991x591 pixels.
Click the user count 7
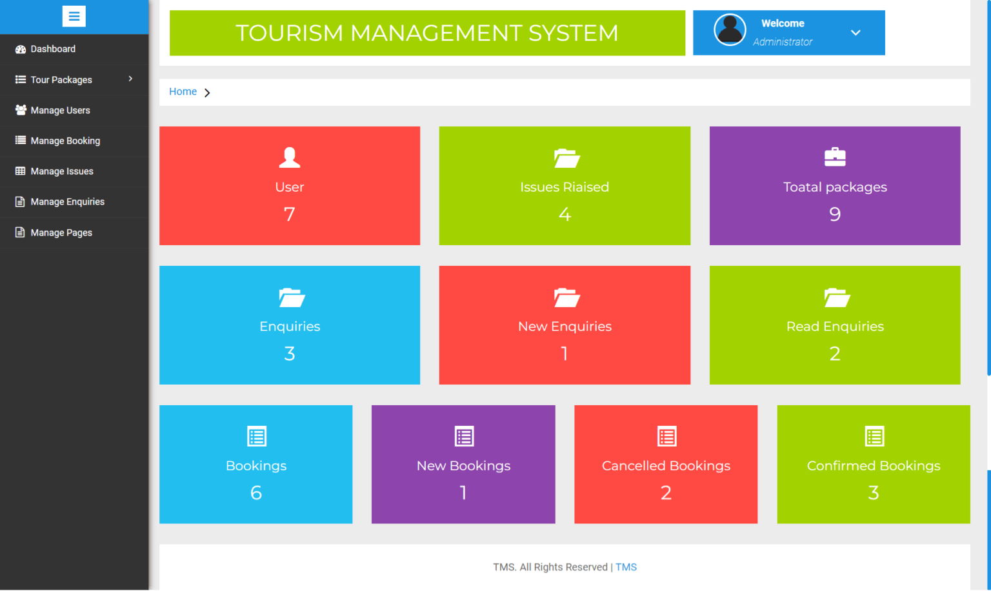pos(290,214)
